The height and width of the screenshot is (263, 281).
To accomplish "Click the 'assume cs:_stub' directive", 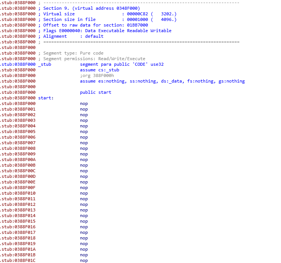I will point(99,70).
